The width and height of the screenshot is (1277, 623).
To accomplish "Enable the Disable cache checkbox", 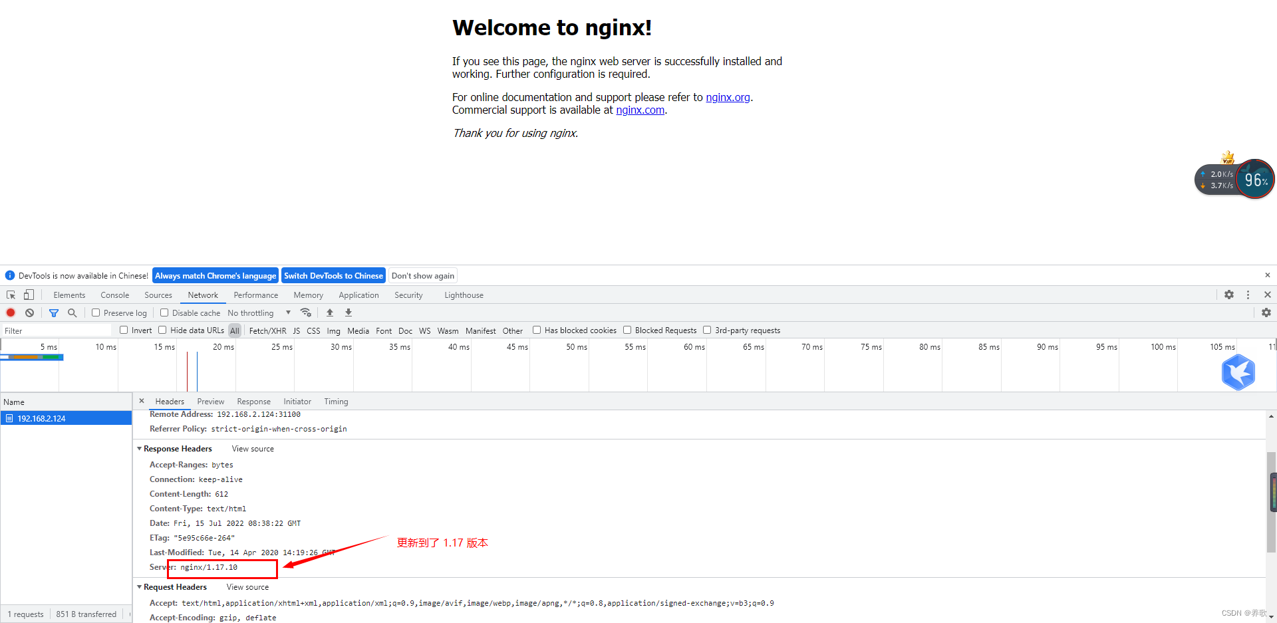I will [x=164, y=312].
